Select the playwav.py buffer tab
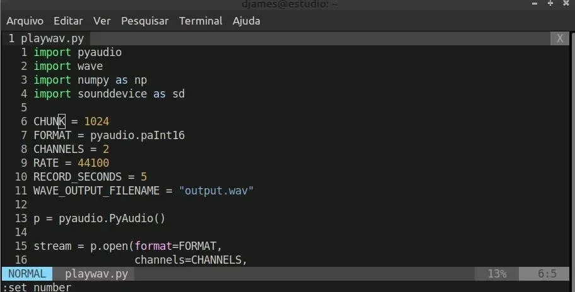 (x=46, y=38)
